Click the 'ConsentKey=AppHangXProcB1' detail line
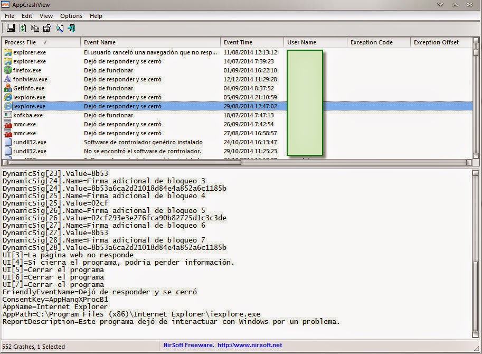The image size is (482, 354). point(55,299)
